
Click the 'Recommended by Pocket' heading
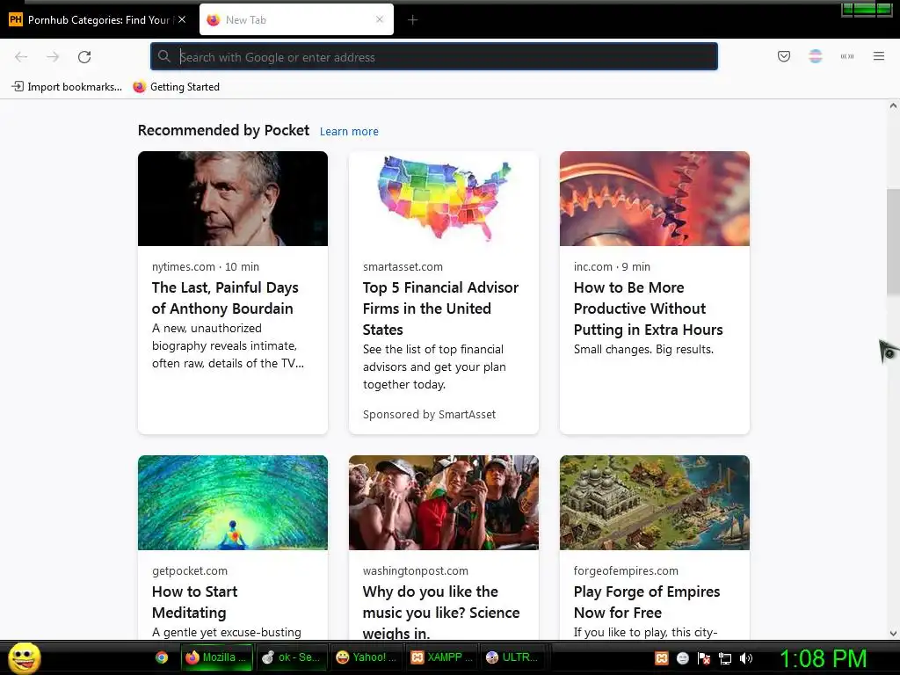click(224, 130)
